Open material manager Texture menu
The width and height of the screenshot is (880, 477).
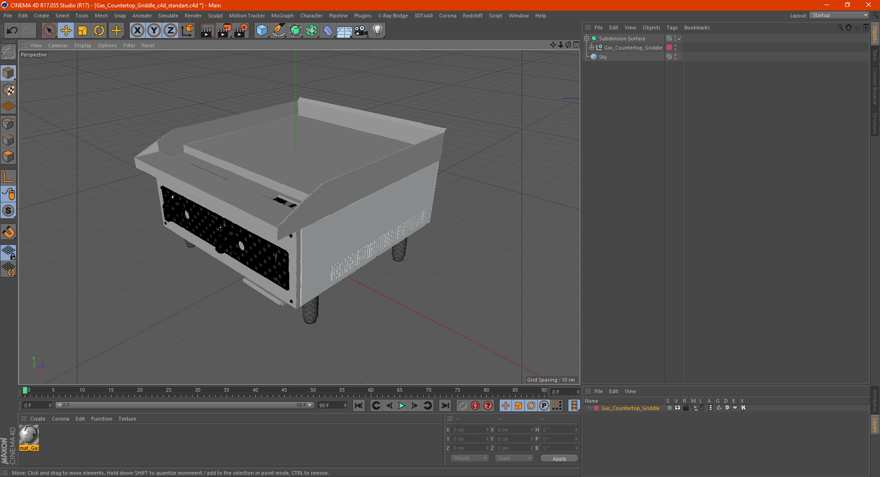tap(127, 419)
